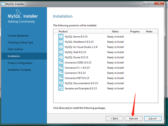Open the Product Configuration step

(20, 63)
